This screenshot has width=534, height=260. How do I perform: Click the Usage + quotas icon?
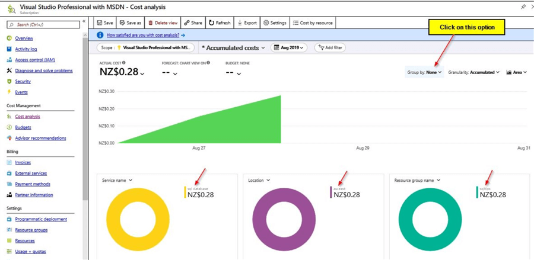tap(9, 252)
